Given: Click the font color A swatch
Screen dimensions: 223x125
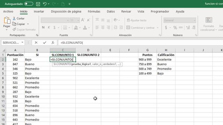Looking at the screenshot, I should pos(85,27).
